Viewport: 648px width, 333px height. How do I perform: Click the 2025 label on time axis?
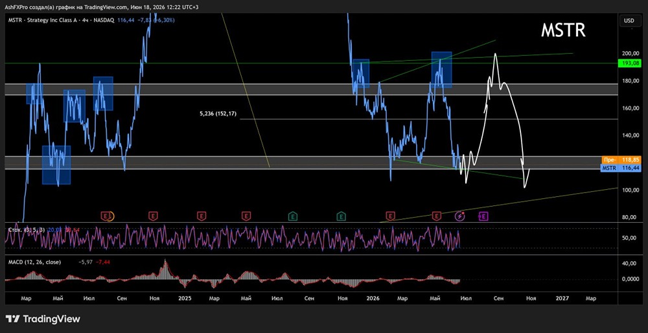185,298
